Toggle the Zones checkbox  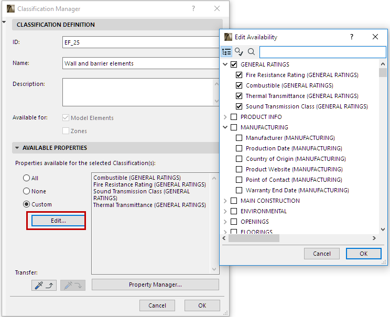66,131
